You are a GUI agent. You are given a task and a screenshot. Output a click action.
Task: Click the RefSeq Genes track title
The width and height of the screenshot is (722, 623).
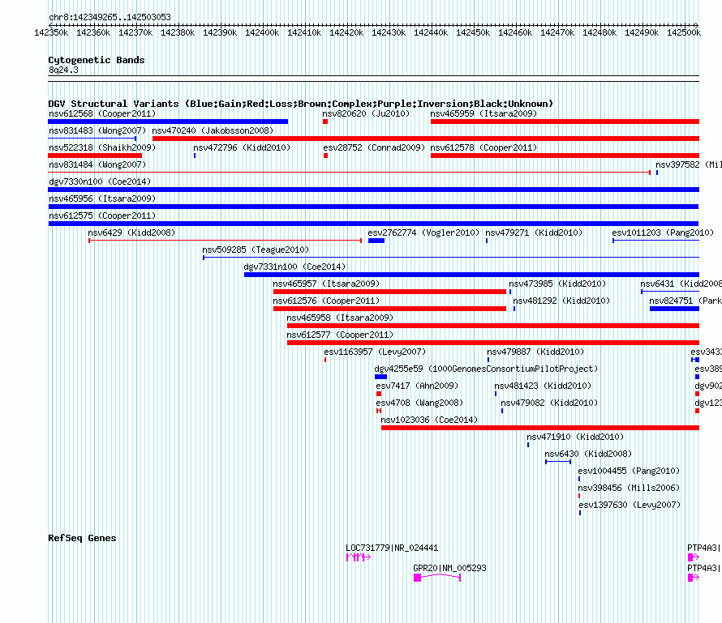point(82,539)
